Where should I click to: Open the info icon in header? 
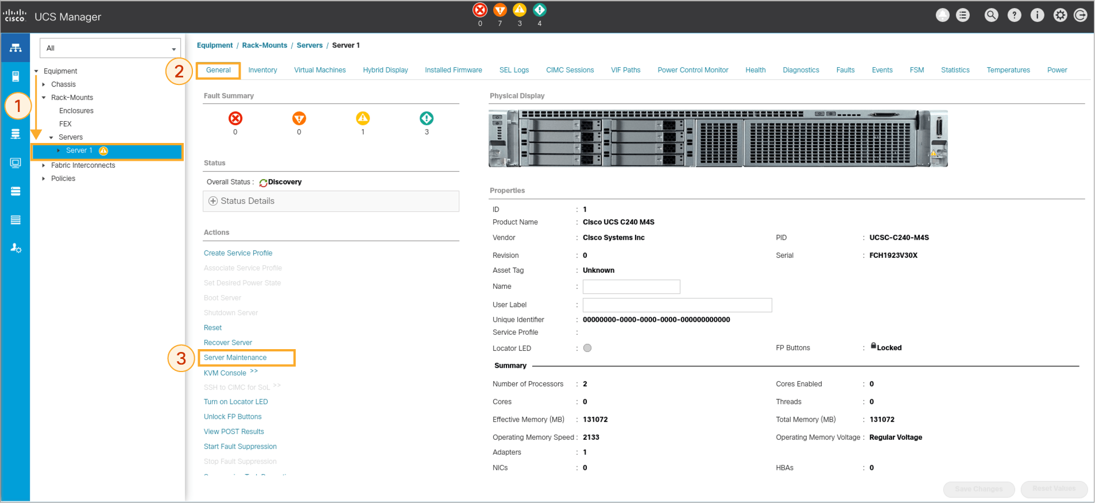click(1037, 16)
